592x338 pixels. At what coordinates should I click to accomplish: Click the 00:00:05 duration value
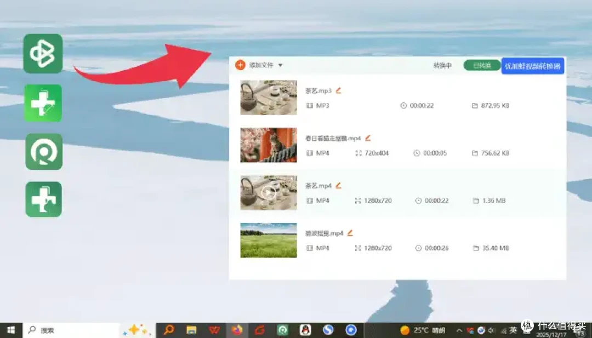[435, 153]
